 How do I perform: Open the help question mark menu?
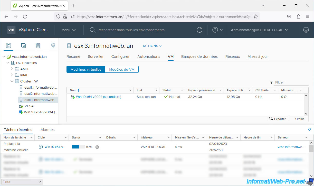(217, 30)
